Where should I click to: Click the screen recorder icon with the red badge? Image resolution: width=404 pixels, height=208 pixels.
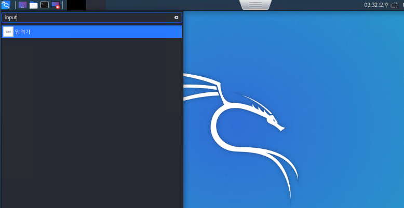(56, 5)
